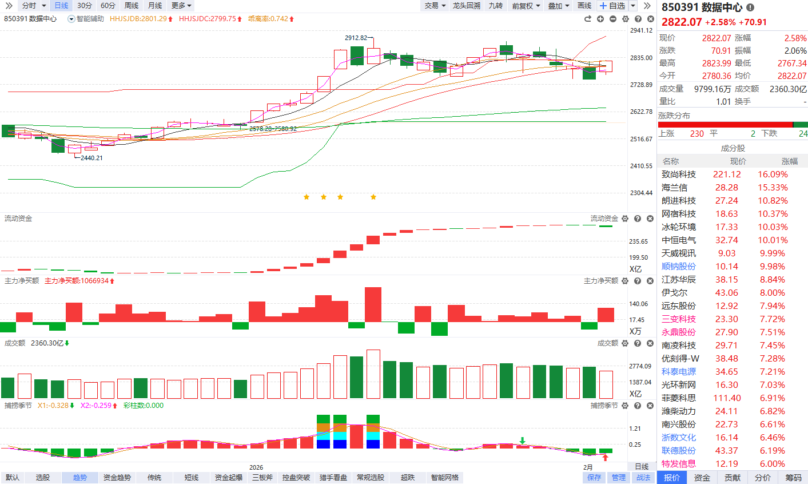Click the info icon beside 数据中心 title

750,7
